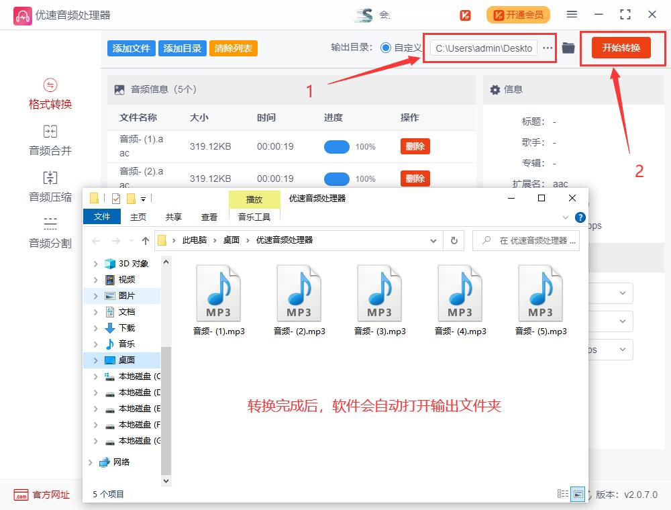
Task: Click the 清除列表 button
Action: pyautogui.click(x=234, y=48)
